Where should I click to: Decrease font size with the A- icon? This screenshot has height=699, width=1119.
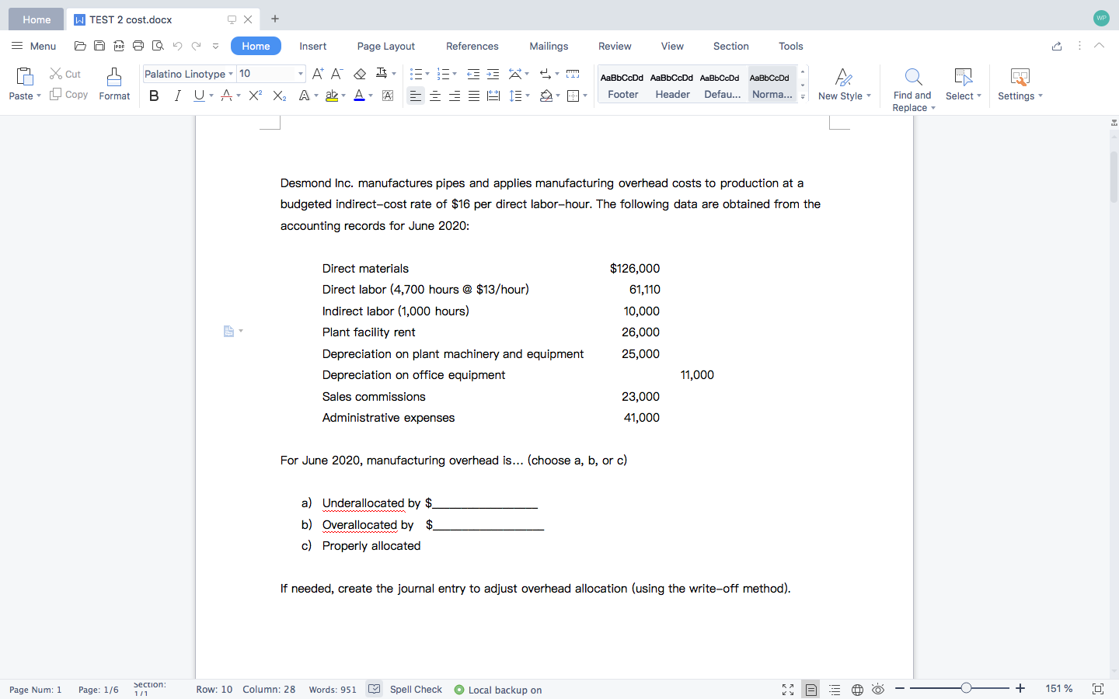click(x=336, y=74)
